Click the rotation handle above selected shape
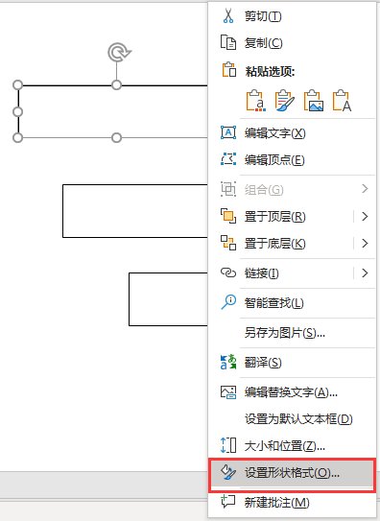The height and width of the screenshot is (521, 380). (x=119, y=53)
